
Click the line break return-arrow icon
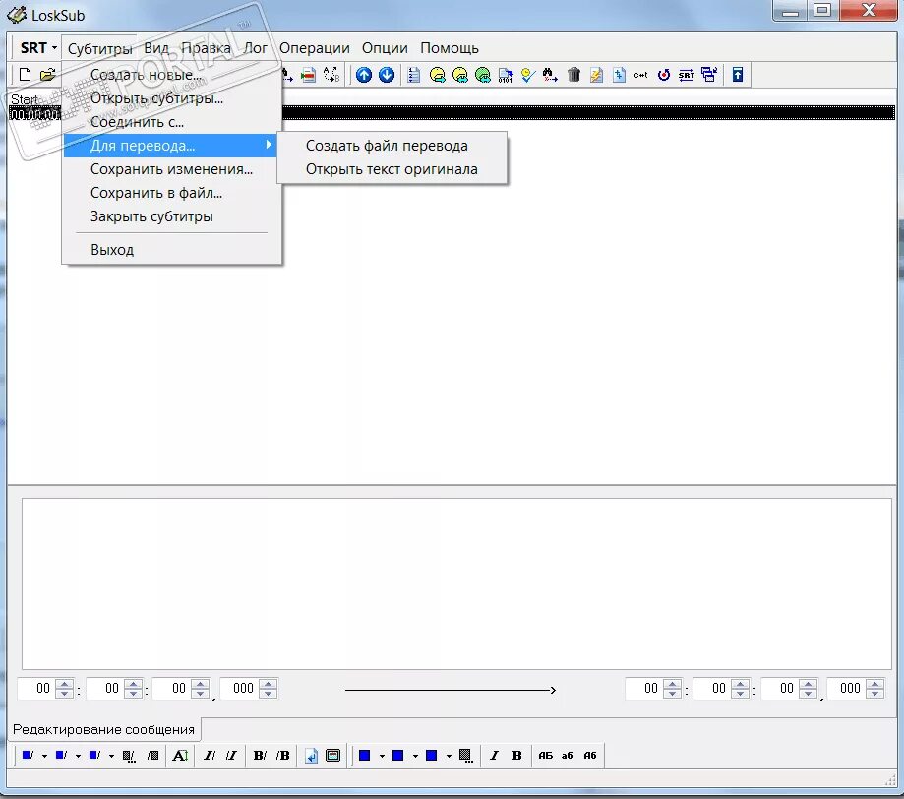(x=311, y=755)
